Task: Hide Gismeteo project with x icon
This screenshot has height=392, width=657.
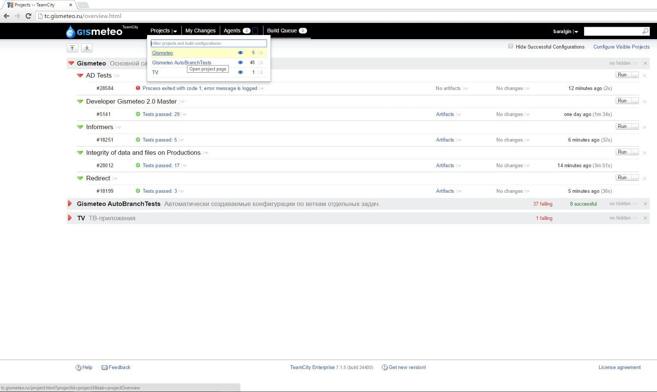Action: click(x=645, y=63)
